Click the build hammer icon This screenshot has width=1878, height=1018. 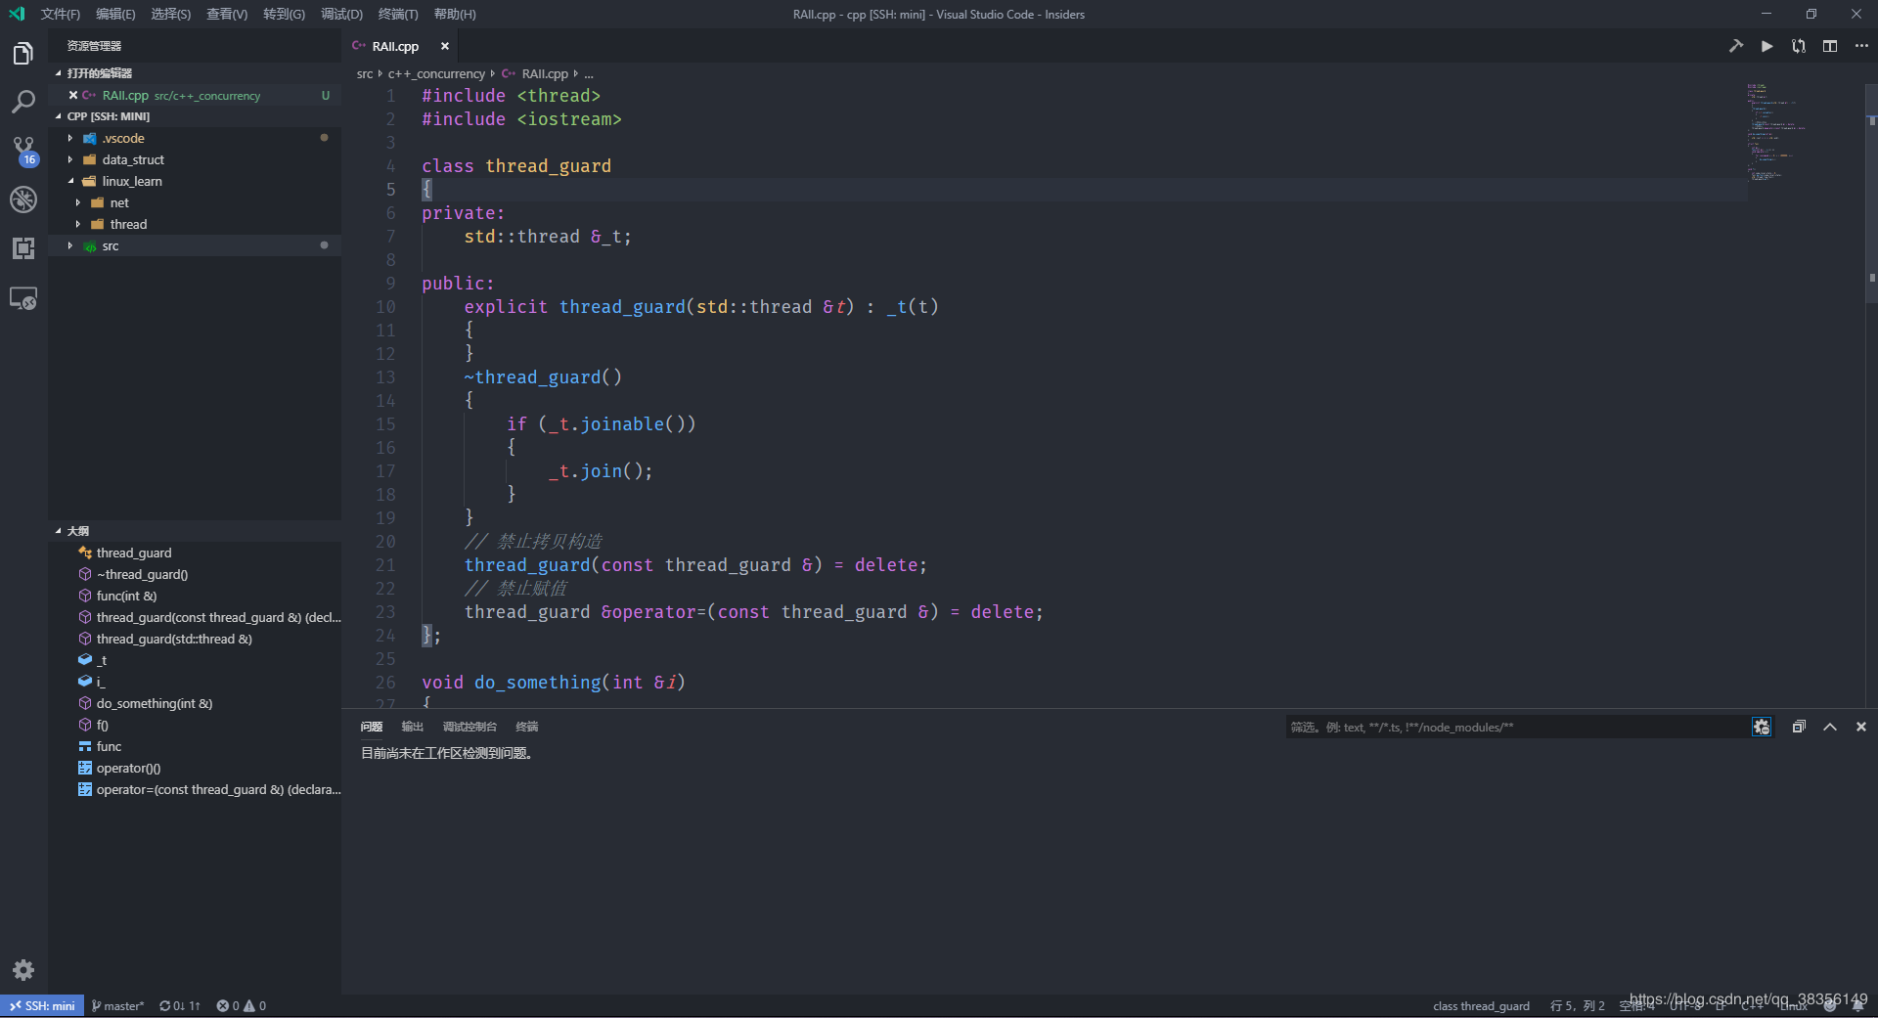click(x=1735, y=46)
